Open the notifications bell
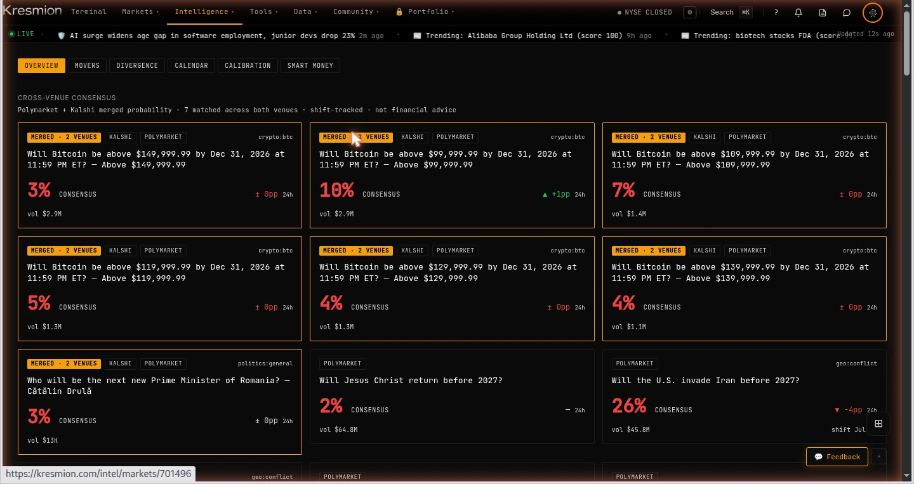Screen dimensions: 914x484 [x=798, y=12]
